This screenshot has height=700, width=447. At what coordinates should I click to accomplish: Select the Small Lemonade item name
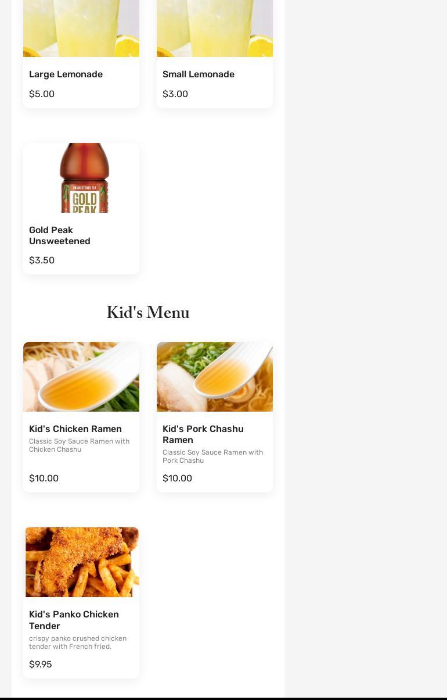199,74
